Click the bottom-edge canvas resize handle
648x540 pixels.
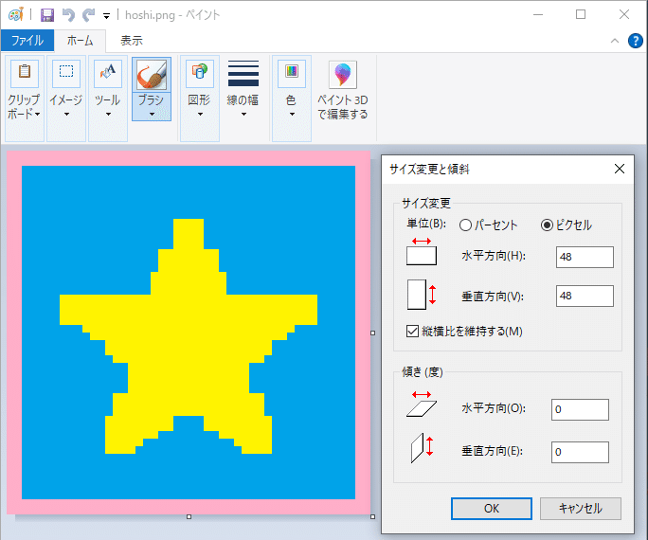(x=189, y=517)
